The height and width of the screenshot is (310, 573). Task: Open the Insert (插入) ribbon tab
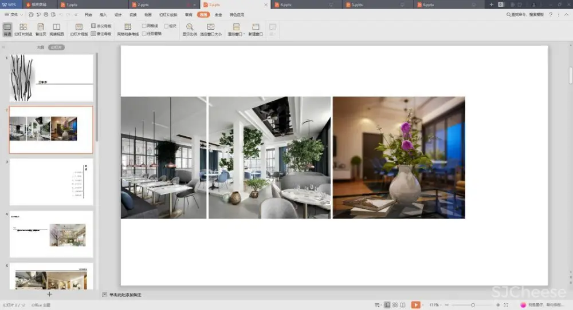click(103, 14)
